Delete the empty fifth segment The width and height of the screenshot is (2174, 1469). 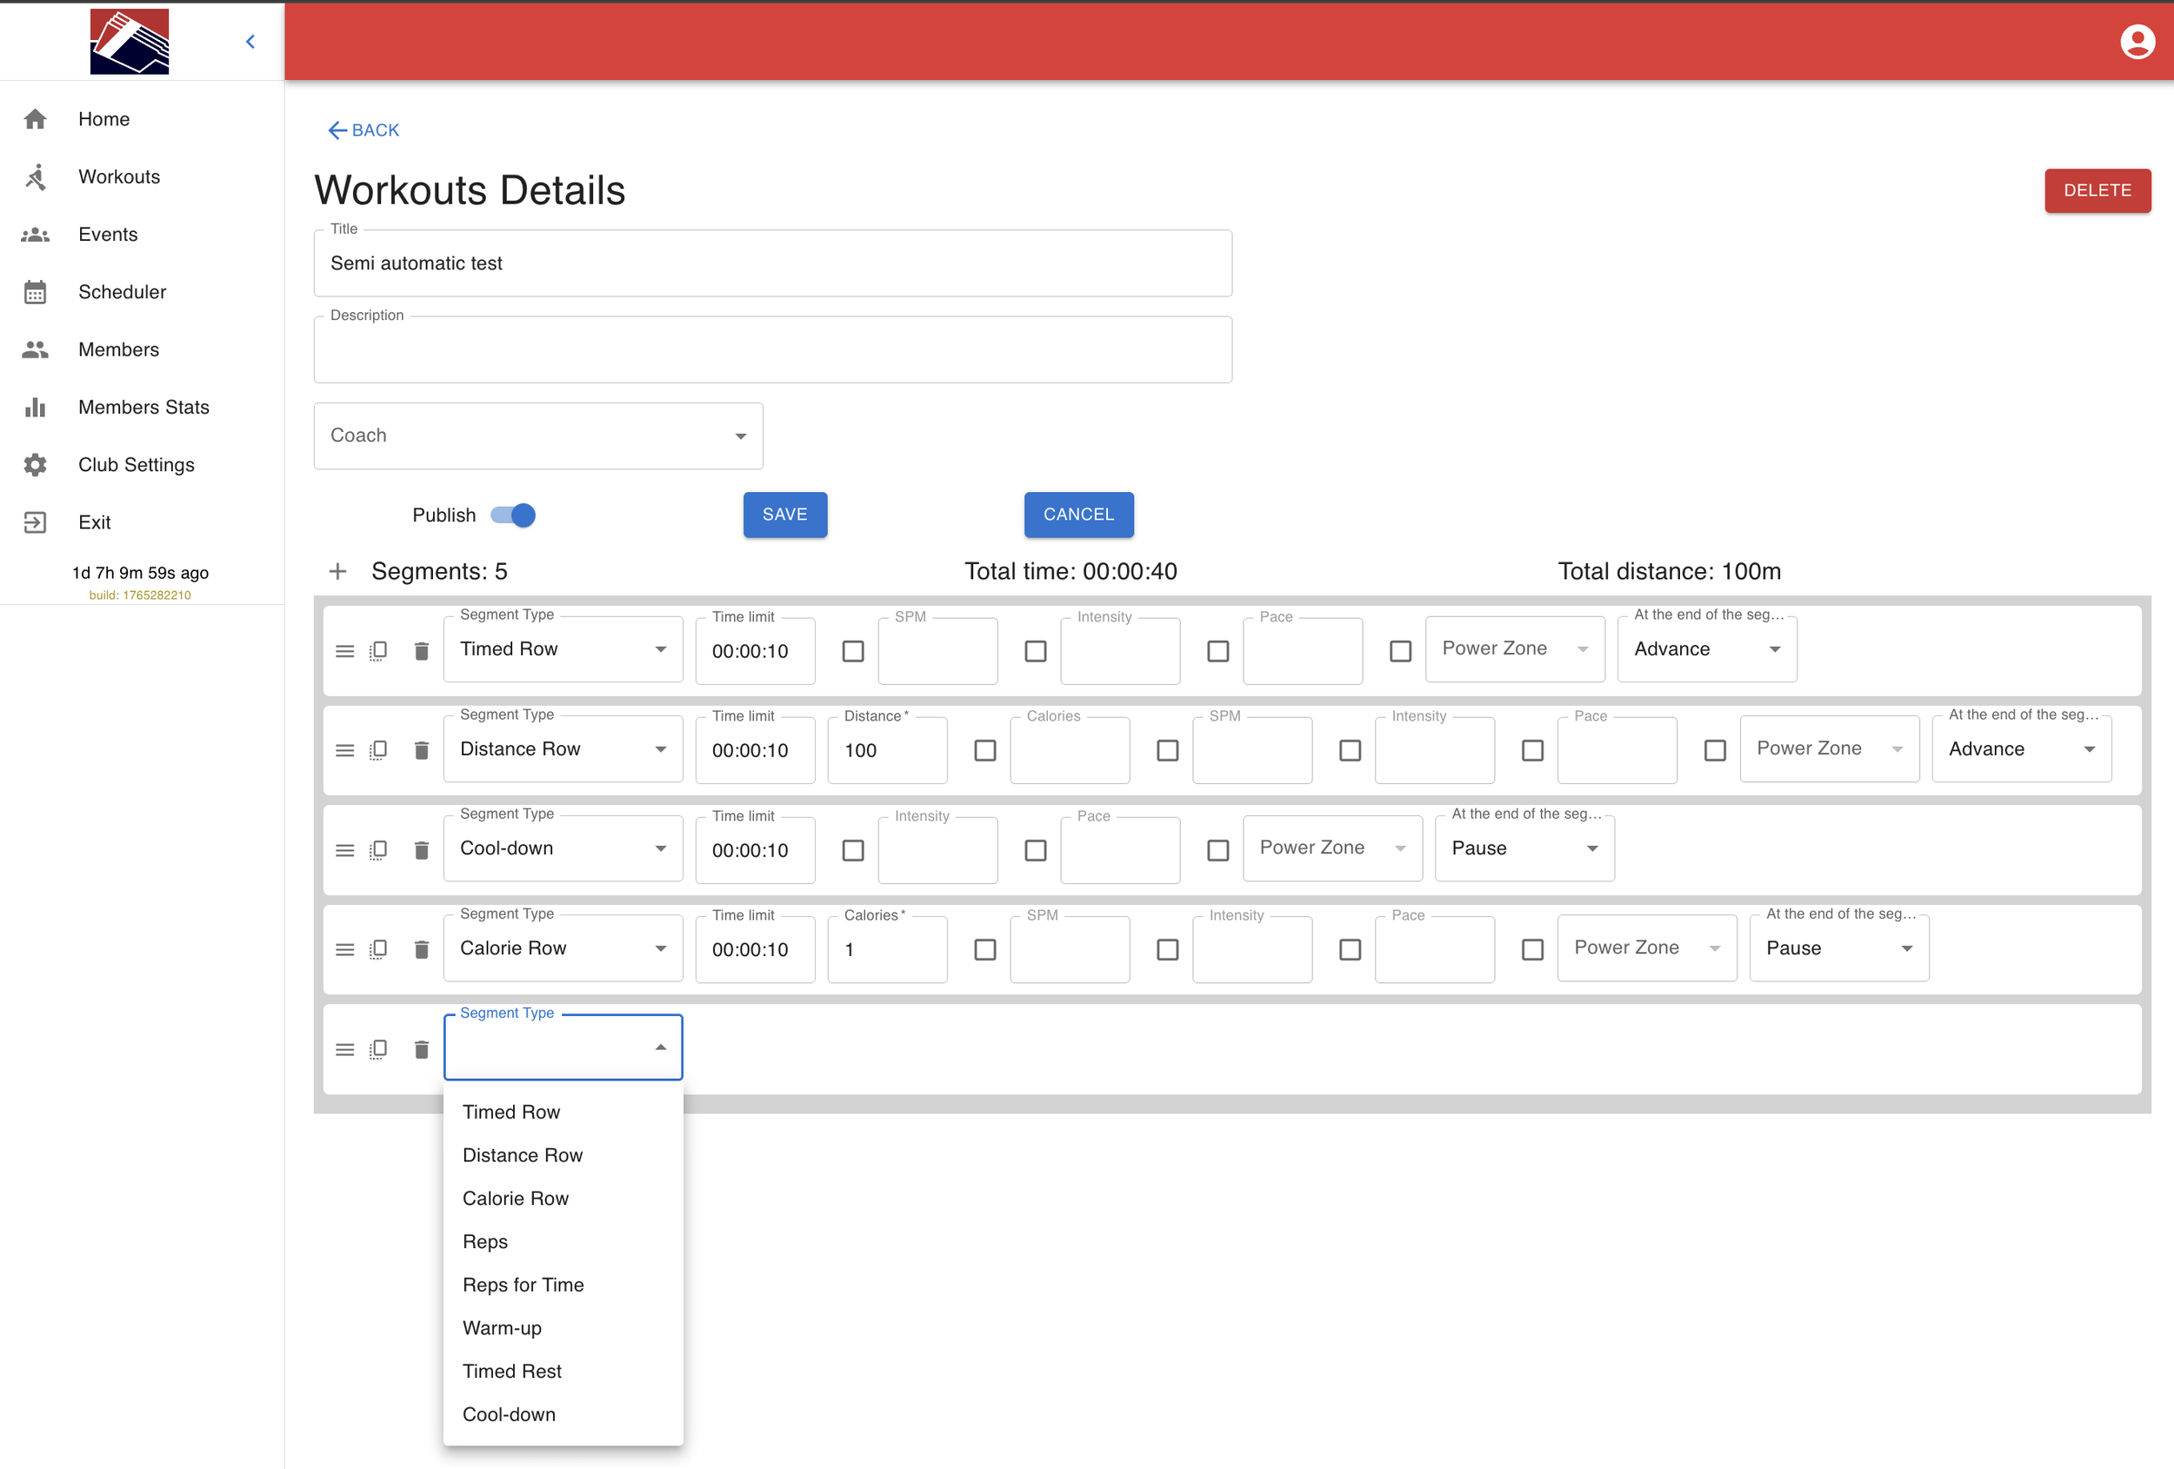tap(422, 1049)
